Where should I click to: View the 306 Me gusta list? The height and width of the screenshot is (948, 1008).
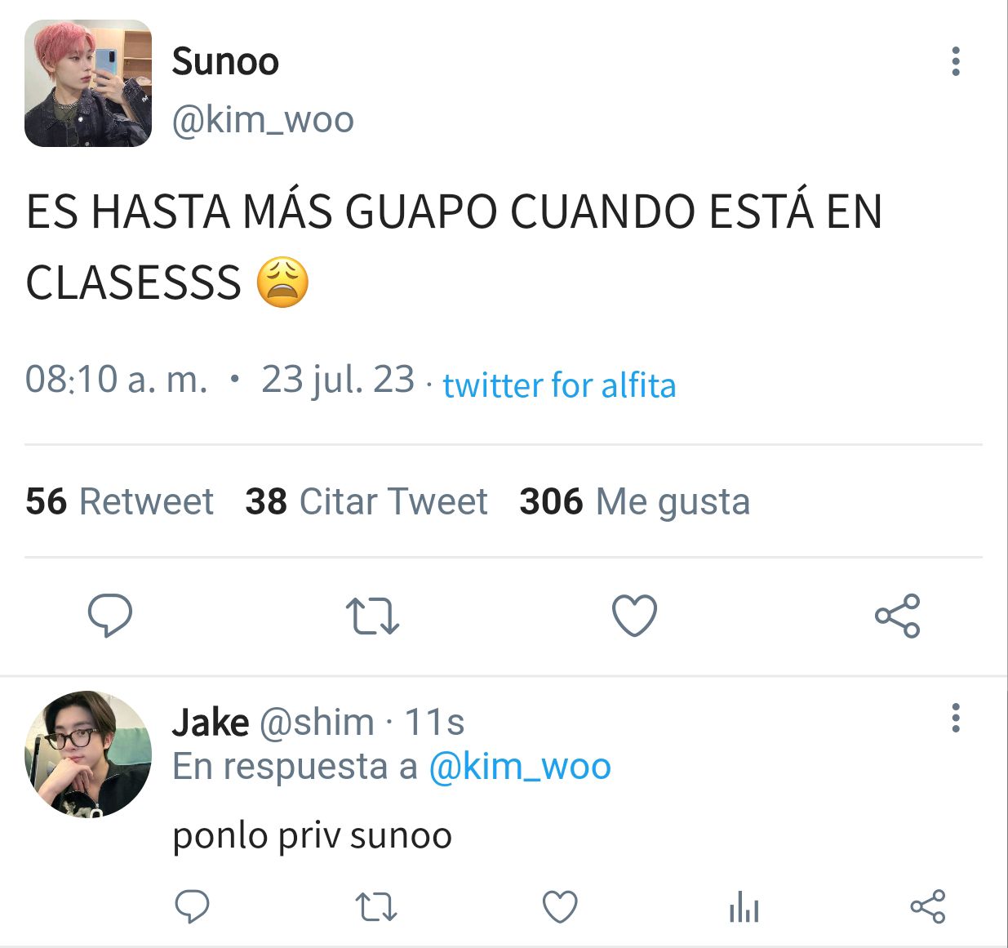[634, 501]
